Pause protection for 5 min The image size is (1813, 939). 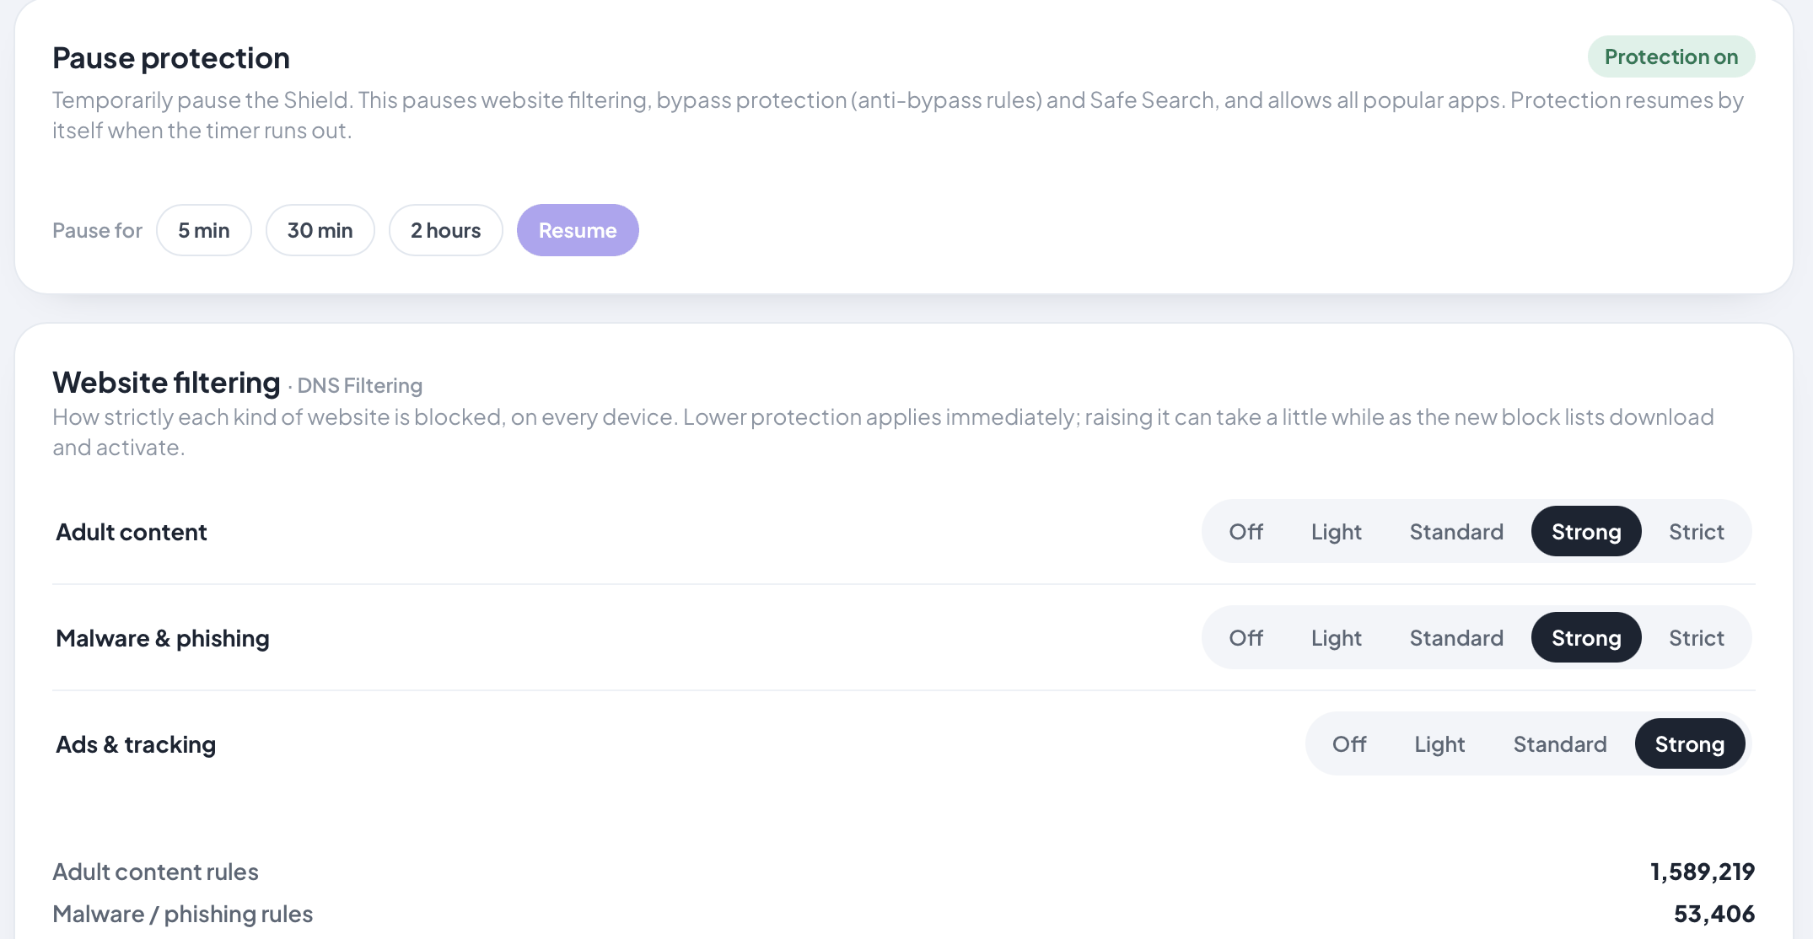click(204, 230)
